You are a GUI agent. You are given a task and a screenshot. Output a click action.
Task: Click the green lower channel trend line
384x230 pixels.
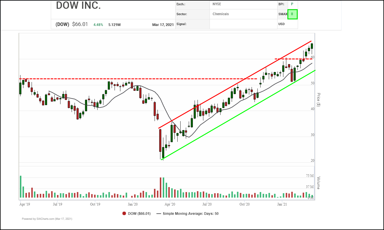(x=234, y=117)
